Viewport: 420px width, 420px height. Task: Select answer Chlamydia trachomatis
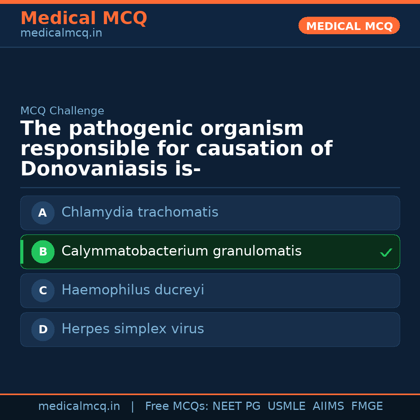pos(140,212)
